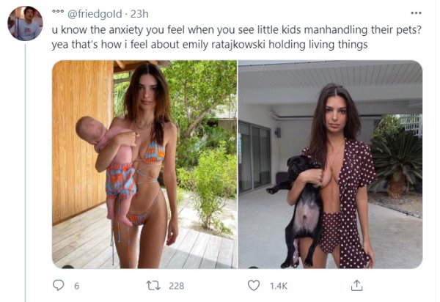Click the reply speech bubble icon

click(x=58, y=285)
